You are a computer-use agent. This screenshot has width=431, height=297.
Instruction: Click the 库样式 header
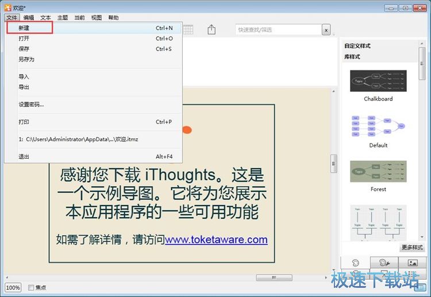click(x=352, y=57)
